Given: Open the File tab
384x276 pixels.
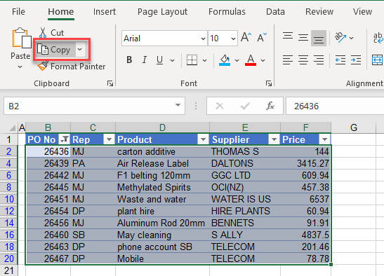Looking at the screenshot, I should pos(18,11).
